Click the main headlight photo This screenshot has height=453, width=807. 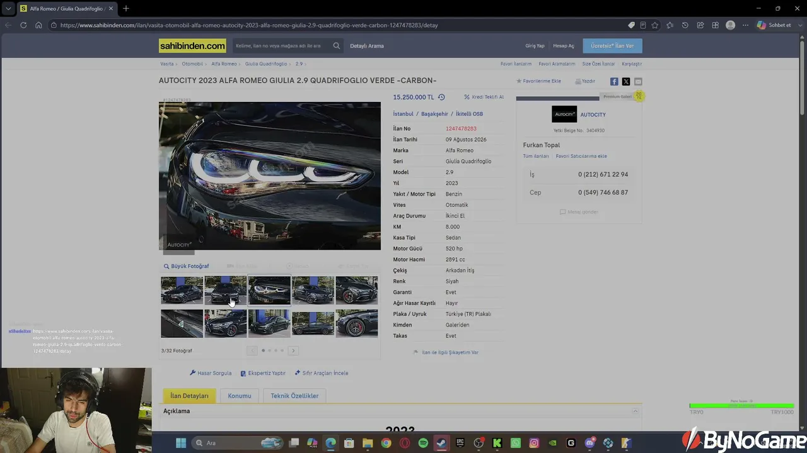click(270, 176)
